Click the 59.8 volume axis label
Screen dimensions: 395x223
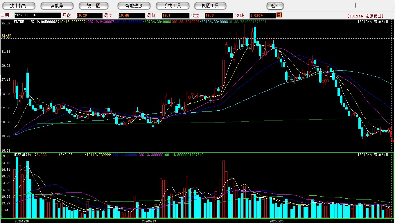5,156
